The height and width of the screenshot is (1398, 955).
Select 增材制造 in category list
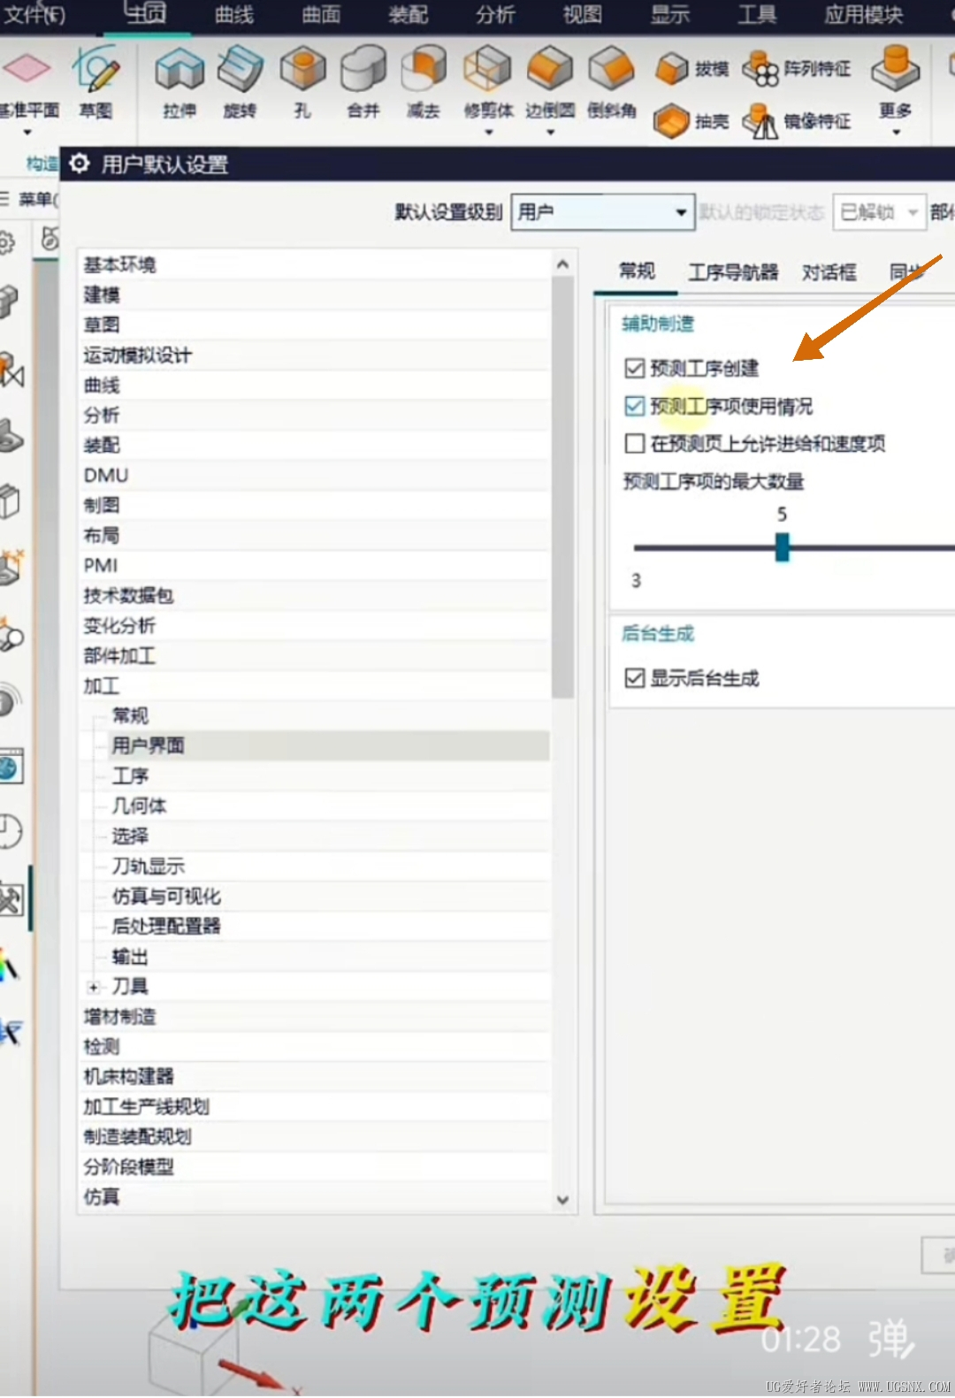[x=315, y=1016]
